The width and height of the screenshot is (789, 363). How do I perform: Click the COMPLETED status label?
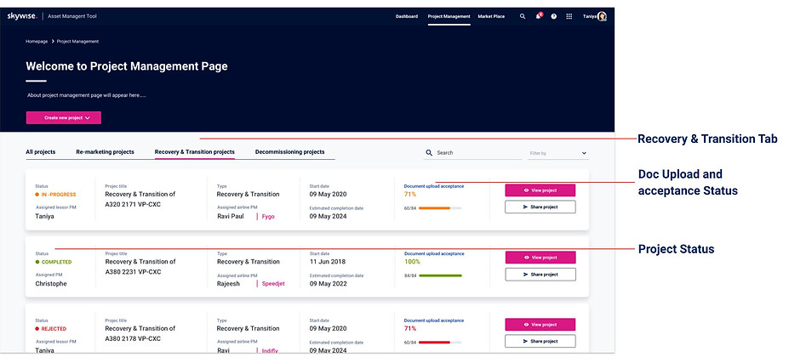[56, 262]
